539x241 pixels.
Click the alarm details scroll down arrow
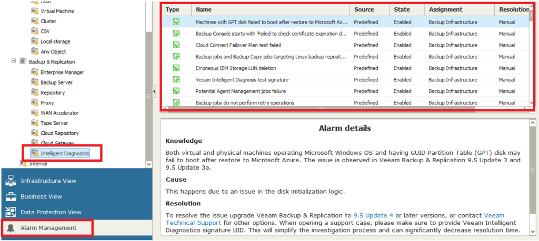[x=533, y=231]
